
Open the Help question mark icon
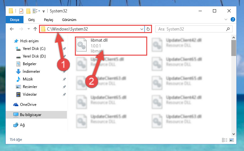(233, 19)
